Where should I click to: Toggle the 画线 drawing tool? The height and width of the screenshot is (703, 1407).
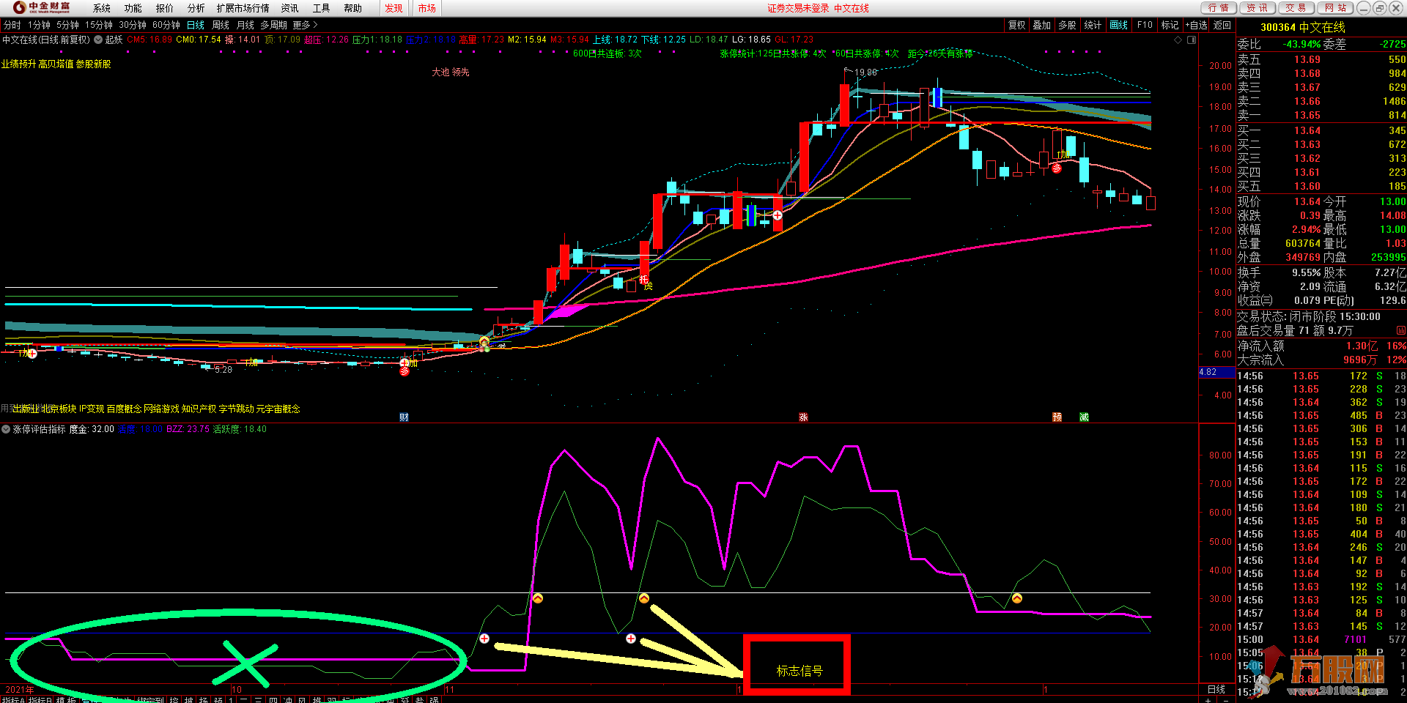point(1119,25)
